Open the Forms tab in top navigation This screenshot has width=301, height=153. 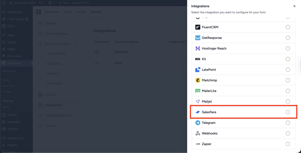68,12
